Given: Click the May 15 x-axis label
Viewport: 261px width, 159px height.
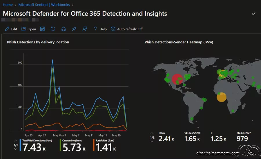Looking at the screenshot, I should [x=103, y=135].
